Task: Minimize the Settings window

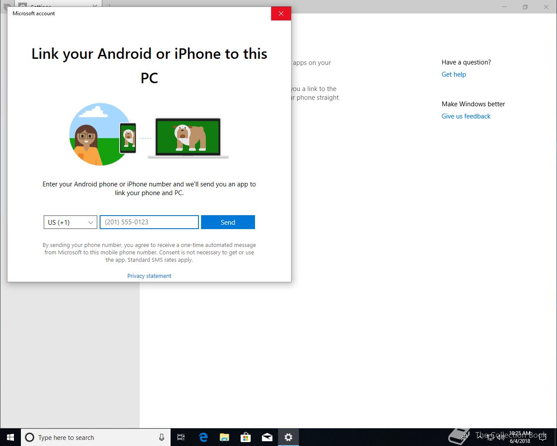Action: pos(505,7)
